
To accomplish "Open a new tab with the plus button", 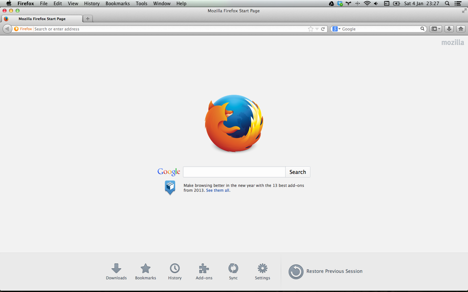I will [88, 18].
